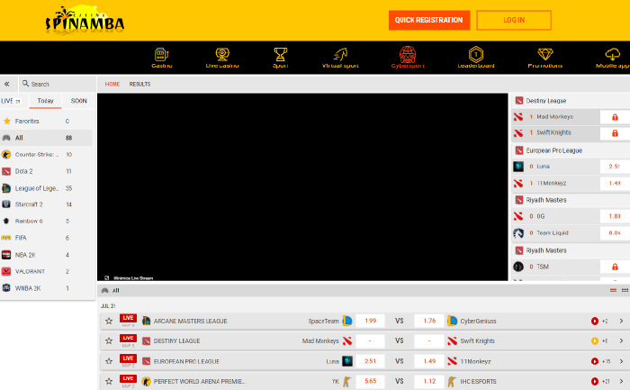
Task: Bet on IHC ESPORTS odds 1.12
Action: coord(429,381)
